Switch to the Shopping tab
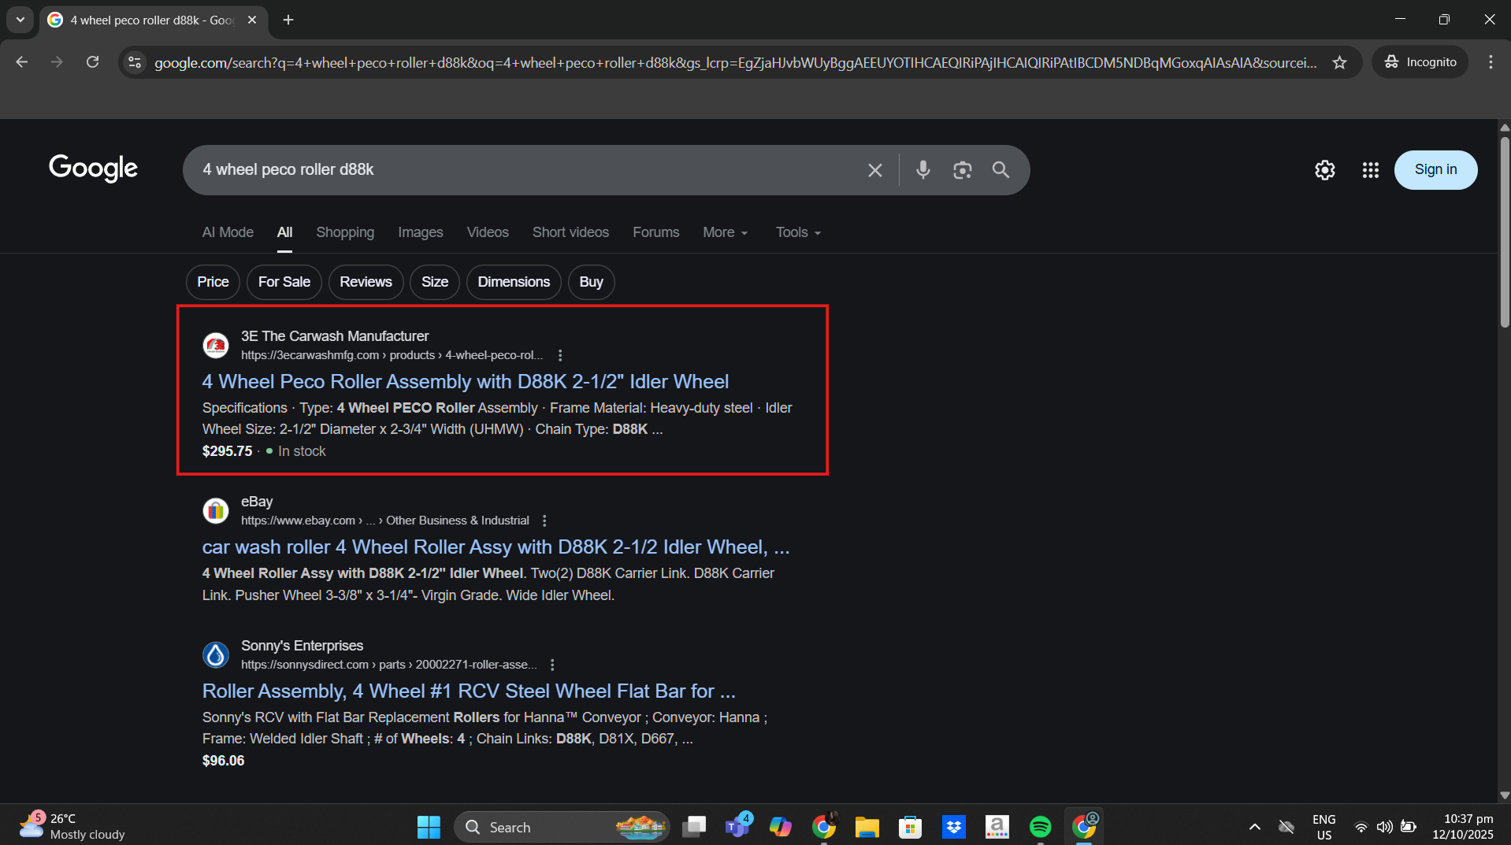This screenshot has width=1511, height=845. click(345, 232)
